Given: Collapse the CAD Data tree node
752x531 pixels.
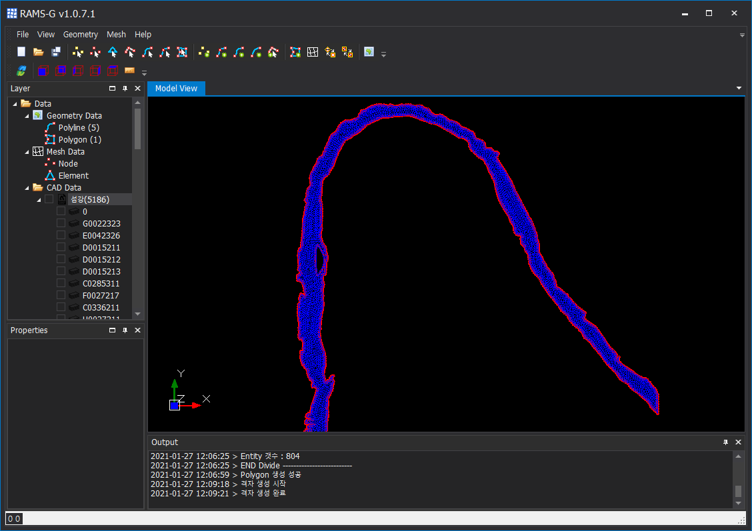Looking at the screenshot, I should click(27, 188).
